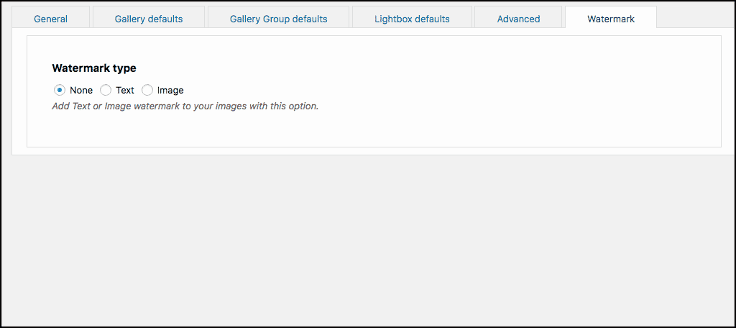Click the "None" option label
This screenshot has height=328, width=736.
coord(81,90)
